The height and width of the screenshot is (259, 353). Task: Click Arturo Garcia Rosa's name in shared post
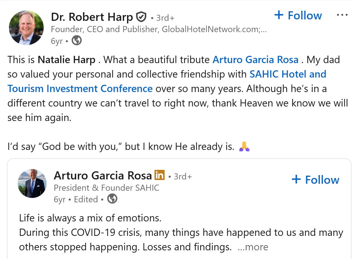(x=103, y=175)
